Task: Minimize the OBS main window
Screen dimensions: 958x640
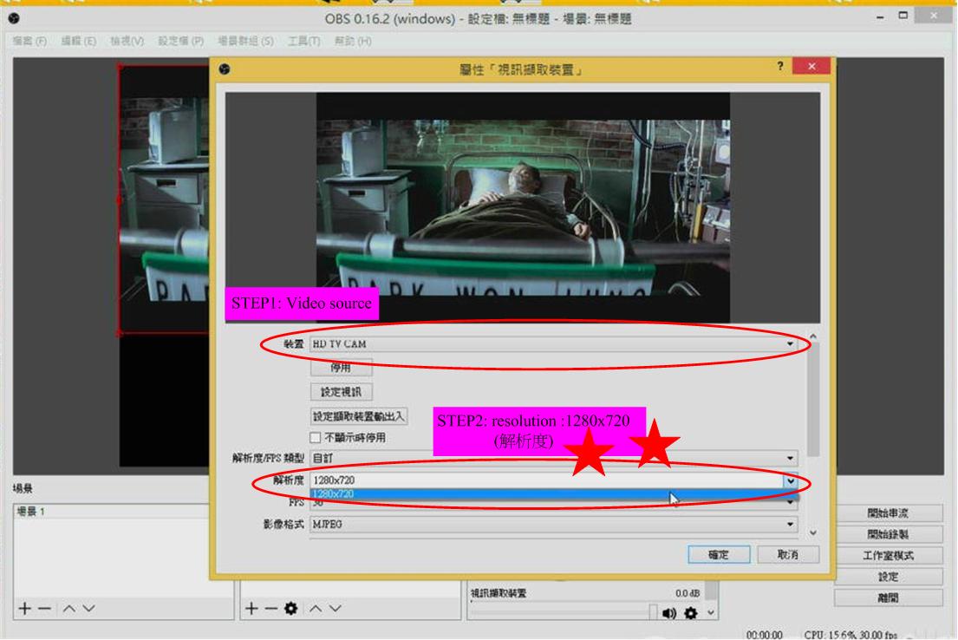Action: point(881,17)
